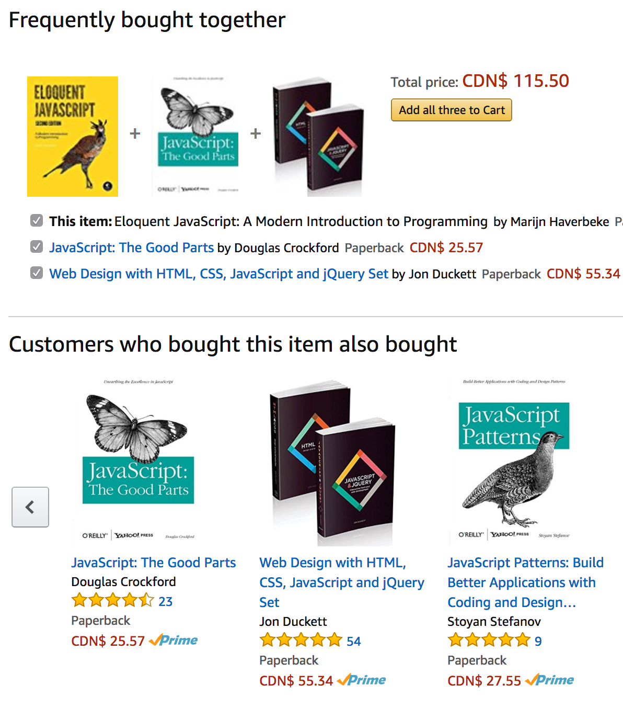This screenshot has height=718, width=623.
Task: Open Web Design with HTML, CSS link in bundle list
Action: [x=219, y=274]
